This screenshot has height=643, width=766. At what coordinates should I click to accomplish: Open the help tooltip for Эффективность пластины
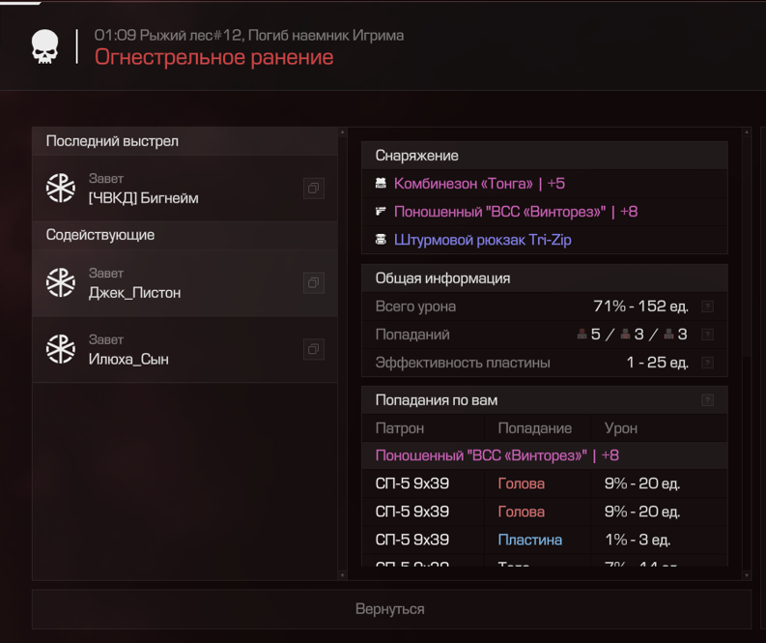click(x=707, y=363)
